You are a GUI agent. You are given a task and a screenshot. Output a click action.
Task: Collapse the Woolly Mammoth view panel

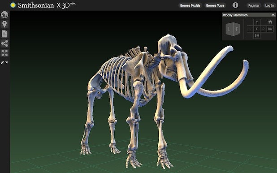click(x=273, y=15)
